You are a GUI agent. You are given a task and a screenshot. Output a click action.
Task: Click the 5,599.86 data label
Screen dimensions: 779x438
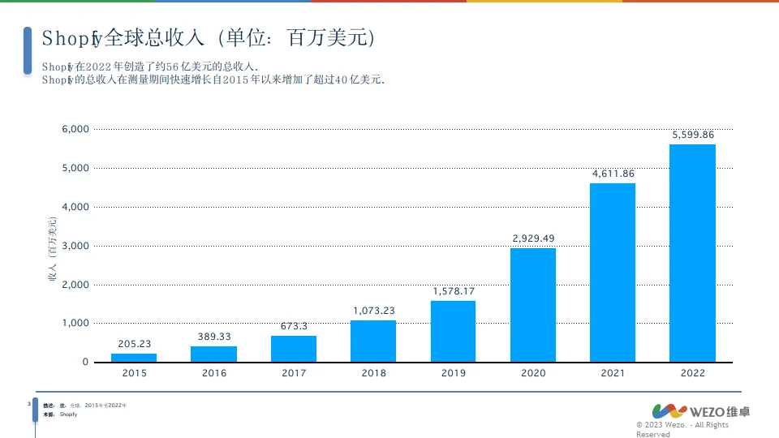[x=693, y=135]
